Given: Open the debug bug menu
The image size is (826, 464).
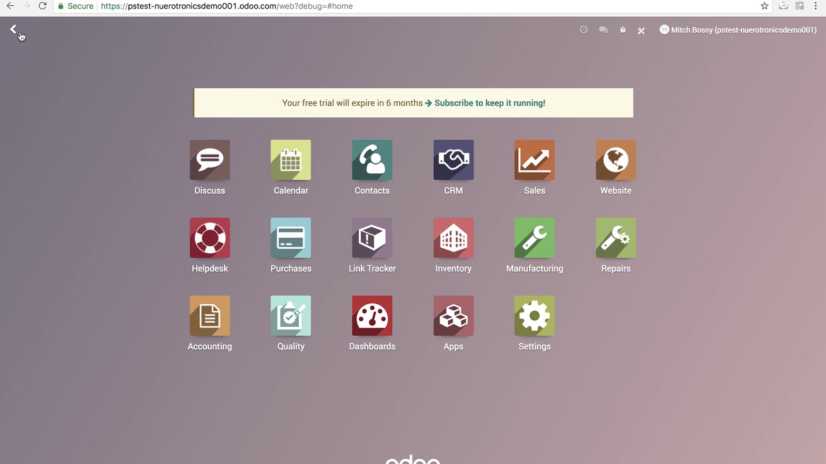Looking at the screenshot, I should (623, 30).
